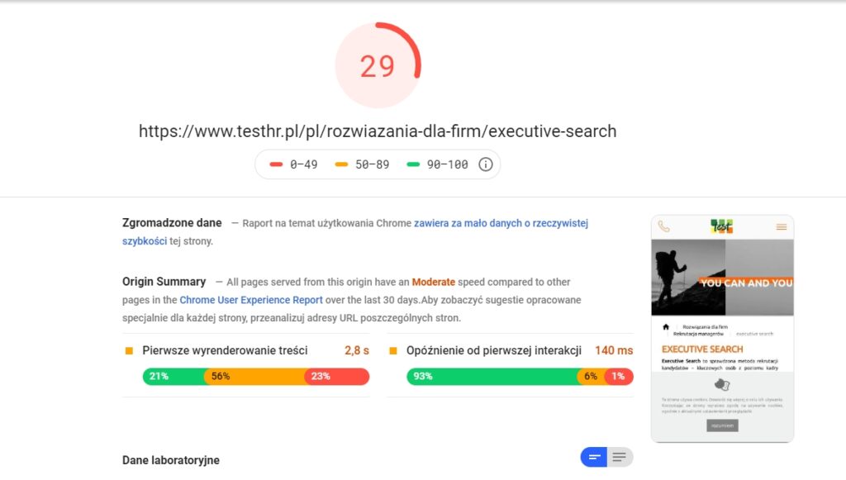Select the home icon in the preview breadcrumbs
The width and height of the screenshot is (846, 480).
coord(667,326)
